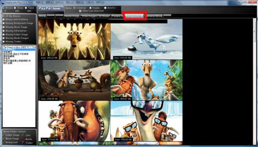Screen dimensions: 258x147
Task: Choose the All My Movies filter
Action: pyautogui.click(x=4, y=16)
